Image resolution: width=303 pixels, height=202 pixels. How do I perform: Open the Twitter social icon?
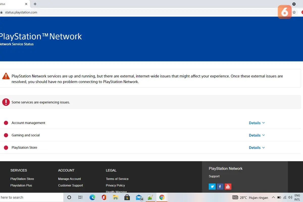tap(212, 187)
